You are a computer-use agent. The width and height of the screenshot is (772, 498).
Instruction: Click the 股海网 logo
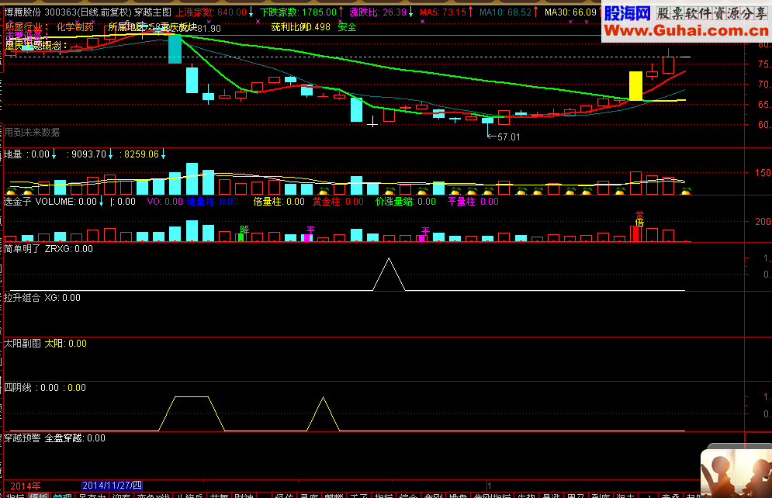tap(627, 13)
